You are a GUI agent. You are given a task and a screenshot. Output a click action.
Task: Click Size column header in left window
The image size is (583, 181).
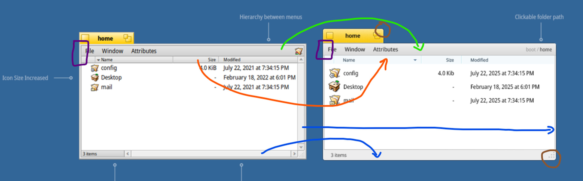pyautogui.click(x=196, y=60)
